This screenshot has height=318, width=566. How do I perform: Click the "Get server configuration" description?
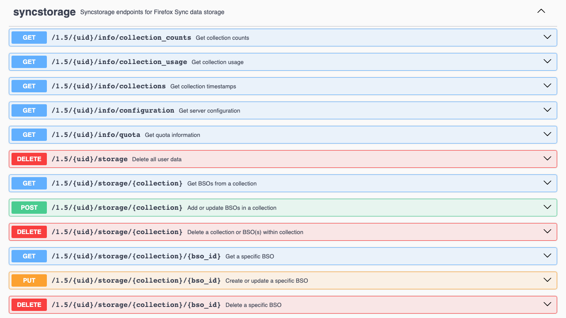coord(210,111)
